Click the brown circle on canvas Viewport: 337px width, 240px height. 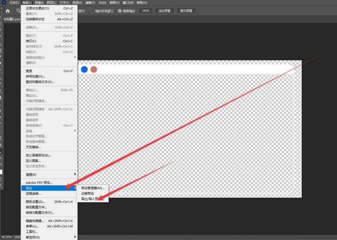pos(94,69)
